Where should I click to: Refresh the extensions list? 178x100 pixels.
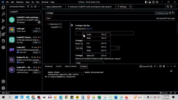pyautogui.click(x=32, y=7)
